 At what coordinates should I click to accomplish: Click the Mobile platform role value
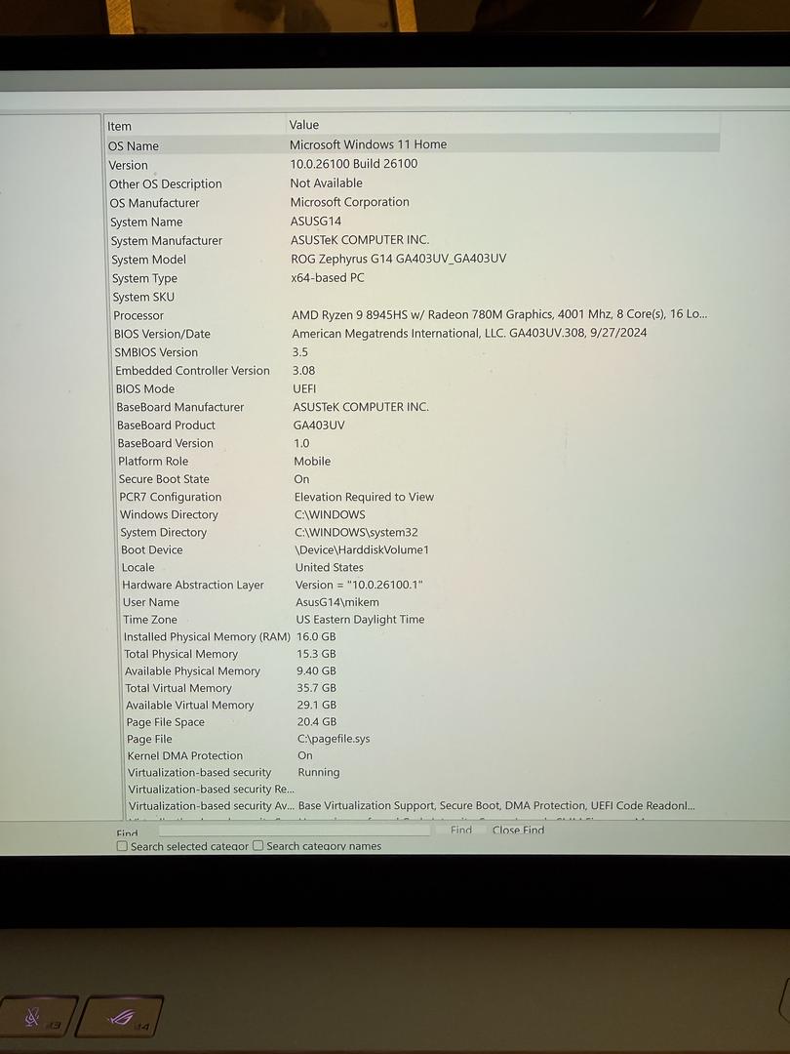pyautogui.click(x=312, y=461)
